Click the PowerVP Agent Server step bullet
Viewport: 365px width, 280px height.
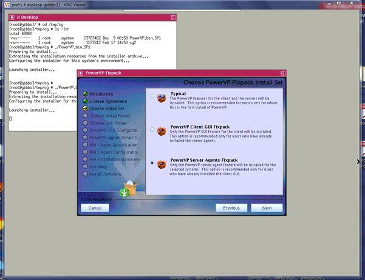85,138
